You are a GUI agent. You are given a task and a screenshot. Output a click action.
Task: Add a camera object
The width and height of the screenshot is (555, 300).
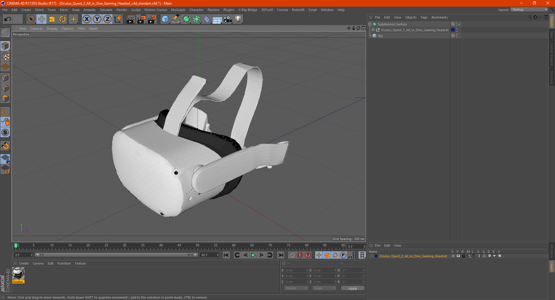(x=228, y=19)
